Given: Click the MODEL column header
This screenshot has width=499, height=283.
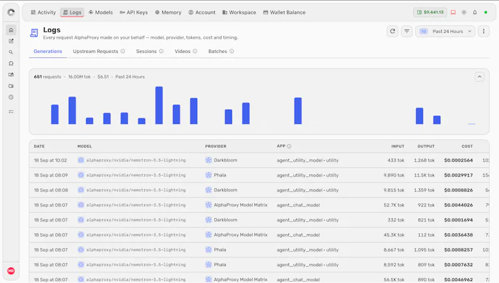Looking at the screenshot, I should pos(85,146).
